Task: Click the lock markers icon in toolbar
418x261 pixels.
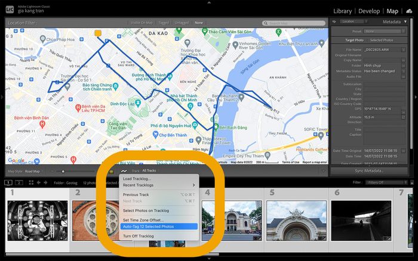Action: (x=112, y=172)
